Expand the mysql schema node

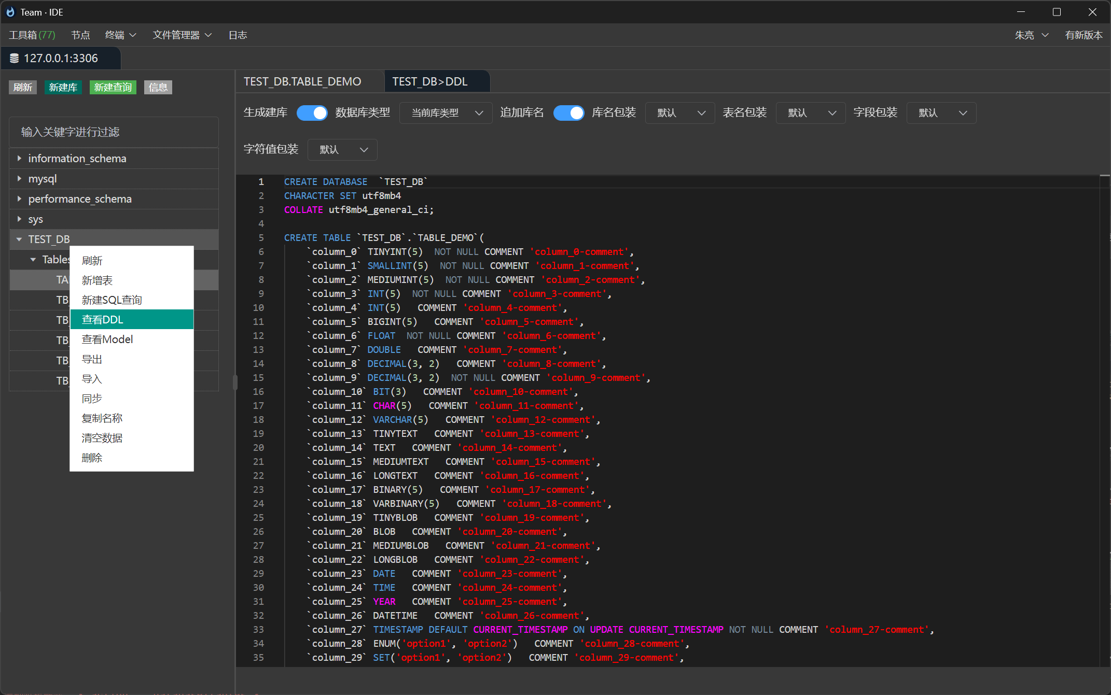(x=19, y=178)
